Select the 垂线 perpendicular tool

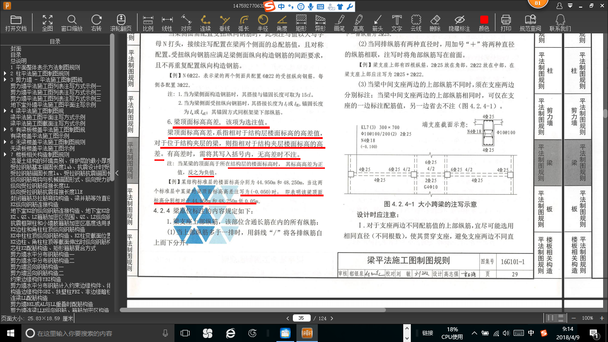click(225, 23)
